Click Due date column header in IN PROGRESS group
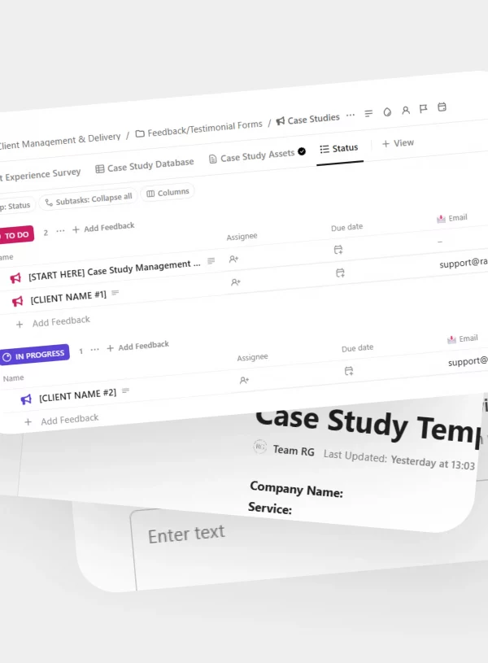This screenshot has height=663, width=488. click(x=357, y=348)
